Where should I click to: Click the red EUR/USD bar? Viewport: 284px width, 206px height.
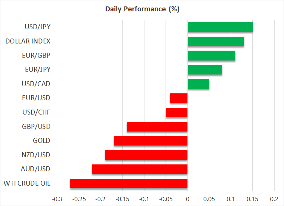179,98
